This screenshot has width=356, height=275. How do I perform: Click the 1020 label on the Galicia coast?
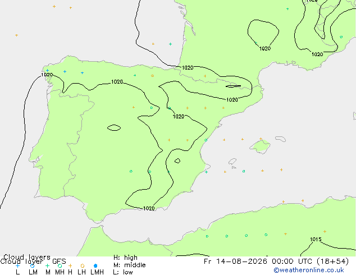pos(47,75)
